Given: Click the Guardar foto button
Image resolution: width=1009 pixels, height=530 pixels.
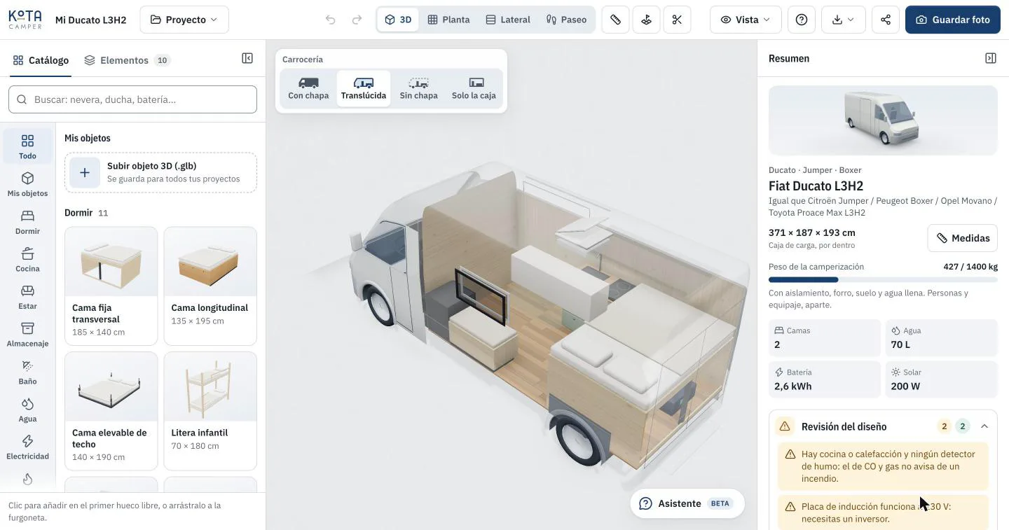Looking at the screenshot, I should [x=953, y=20].
